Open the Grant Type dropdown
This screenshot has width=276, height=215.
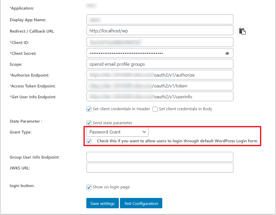pyautogui.click(x=117, y=132)
